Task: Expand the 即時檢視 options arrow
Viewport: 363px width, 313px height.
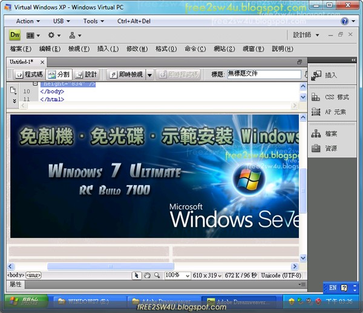Action: coord(149,75)
